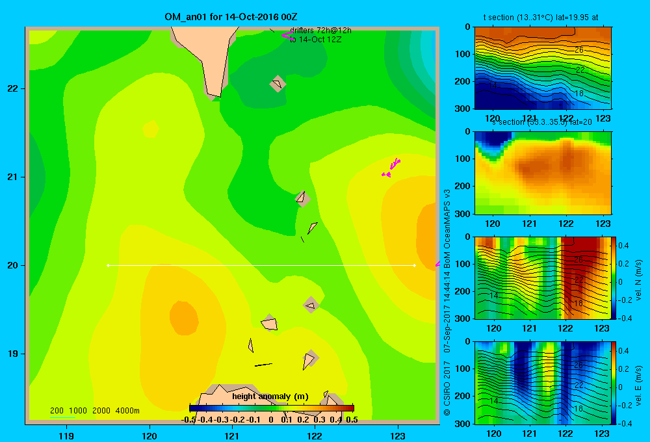The image size is (650, 442).
Task: Click the 'vel. N (m/s)' axis label
Action: 638,280
